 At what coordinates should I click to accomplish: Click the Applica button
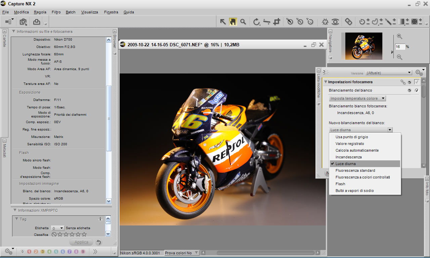[81, 242]
